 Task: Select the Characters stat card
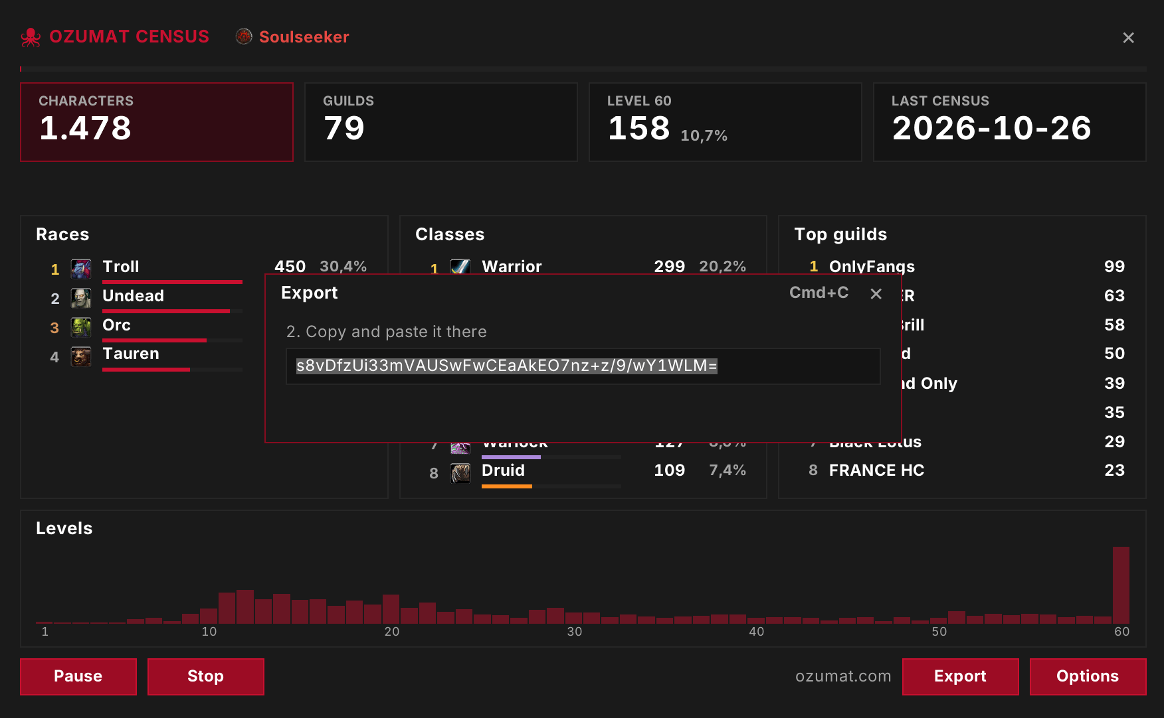tap(157, 122)
